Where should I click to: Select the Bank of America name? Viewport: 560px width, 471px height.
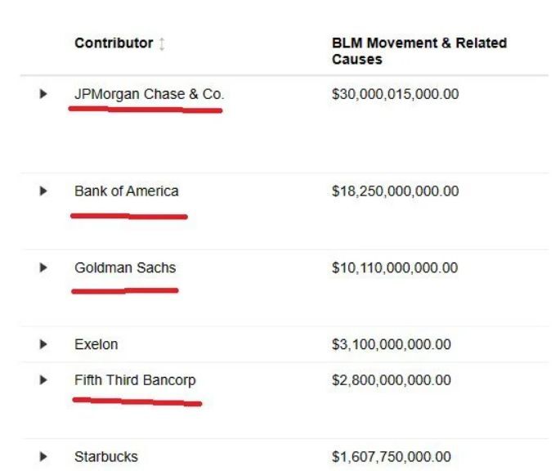tap(126, 191)
